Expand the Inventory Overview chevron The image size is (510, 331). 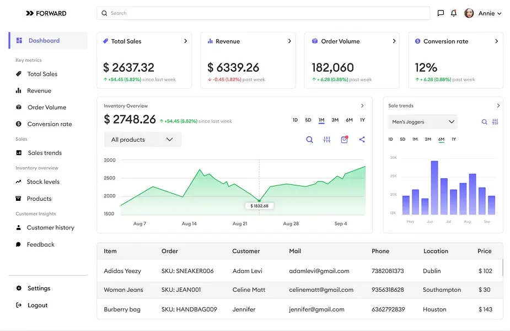tap(362, 106)
